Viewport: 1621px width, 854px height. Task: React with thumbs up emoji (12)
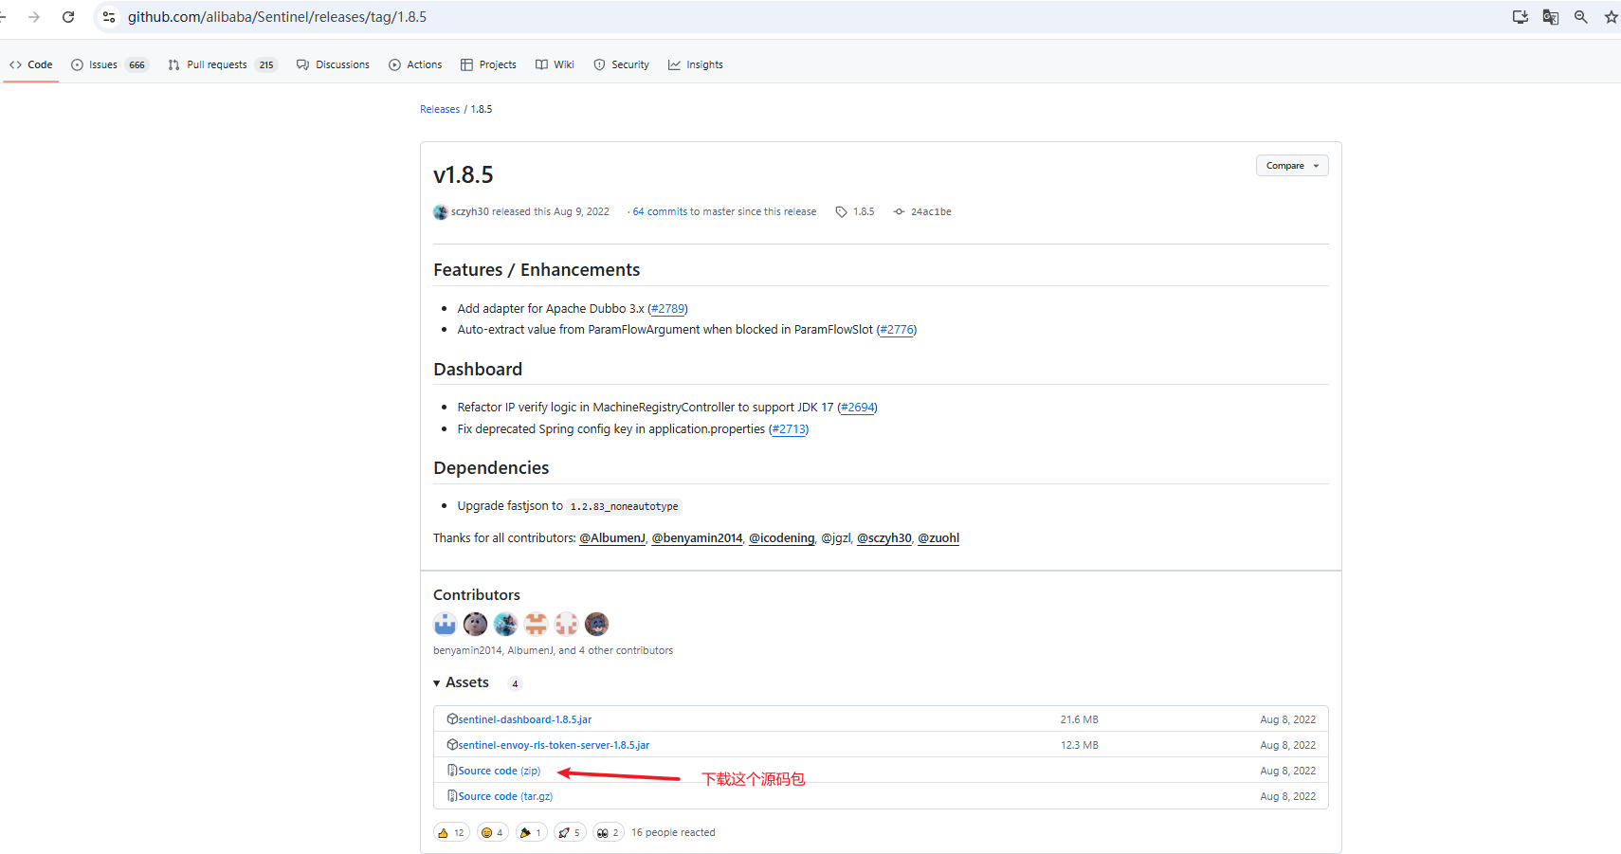[451, 833]
